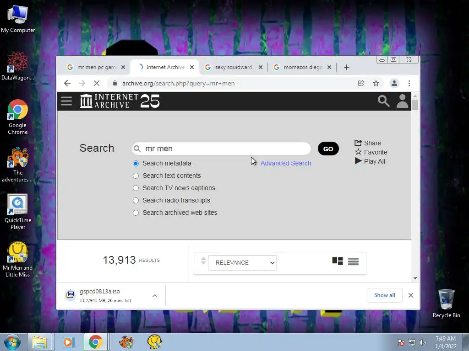This screenshot has width=469, height=351.
Task: Select QuickTime Player desktop shortcut
Action: point(18,212)
